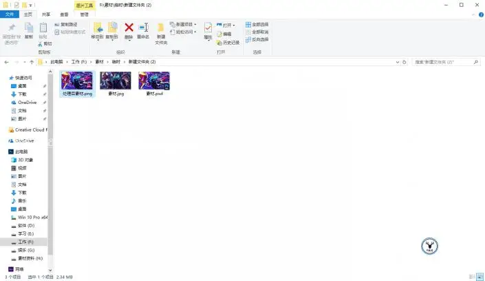The width and height of the screenshot is (485, 281).
Task: Expand the chevron after 素材 in the address bar
Action: coord(107,62)
